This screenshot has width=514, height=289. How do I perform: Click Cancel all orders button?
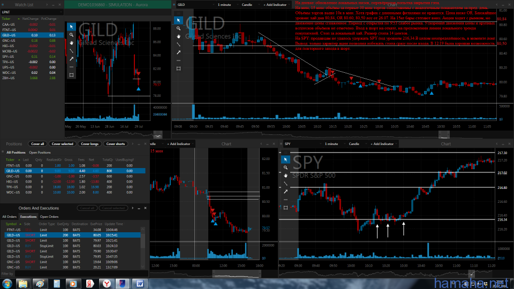[87, 208]
